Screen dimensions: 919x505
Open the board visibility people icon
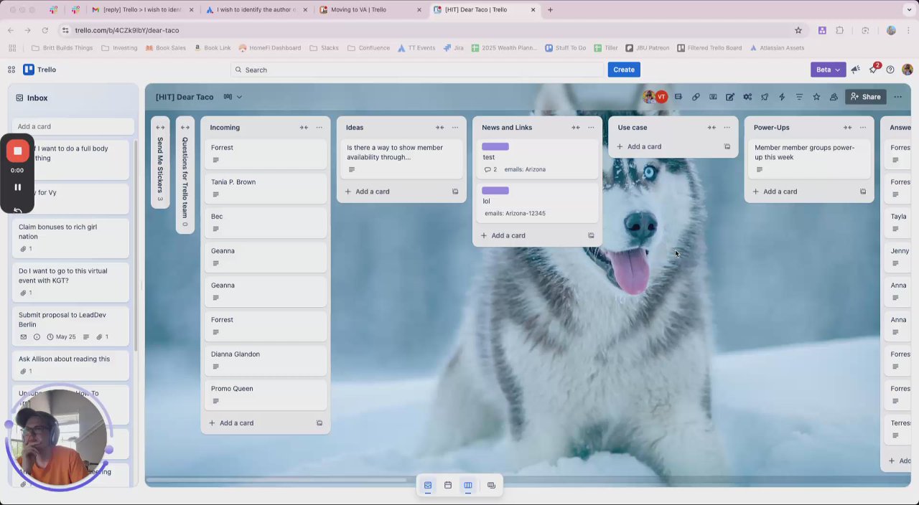pyautogui.click(x=834, y=97)
